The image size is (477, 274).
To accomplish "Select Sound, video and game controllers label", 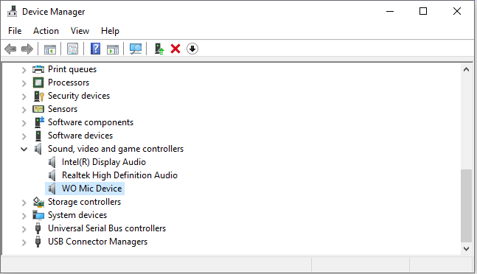I will click(x=116, y=149).
